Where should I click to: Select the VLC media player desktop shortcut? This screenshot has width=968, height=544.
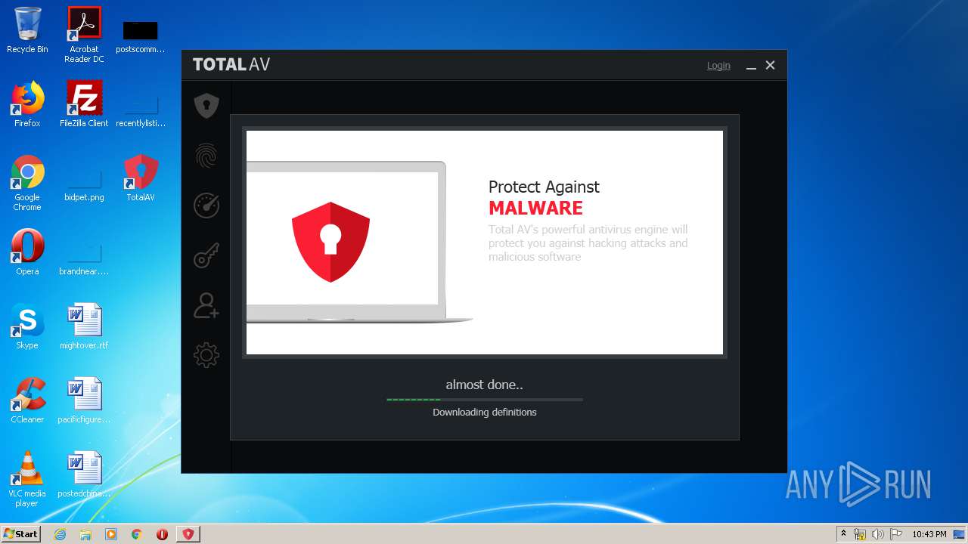(27, 479)
